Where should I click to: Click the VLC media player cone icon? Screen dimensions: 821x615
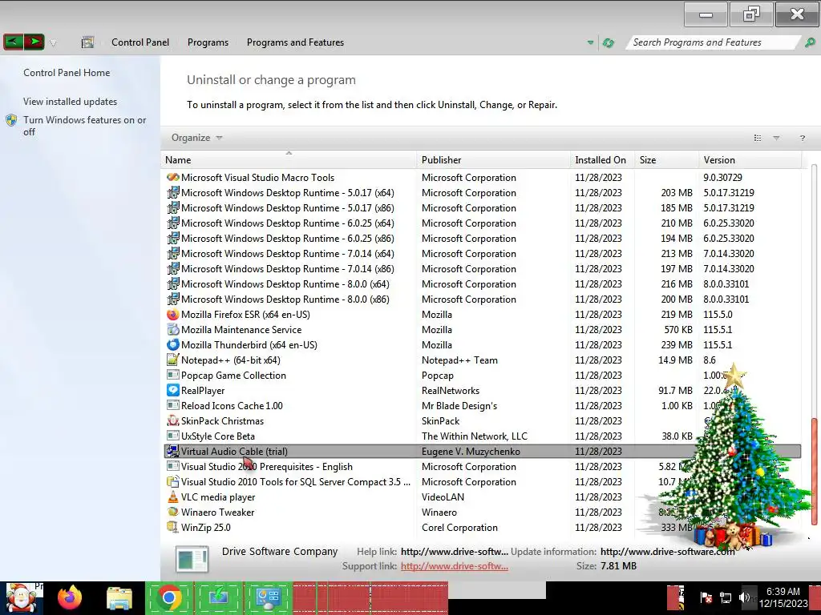click(x=173, y=496)
